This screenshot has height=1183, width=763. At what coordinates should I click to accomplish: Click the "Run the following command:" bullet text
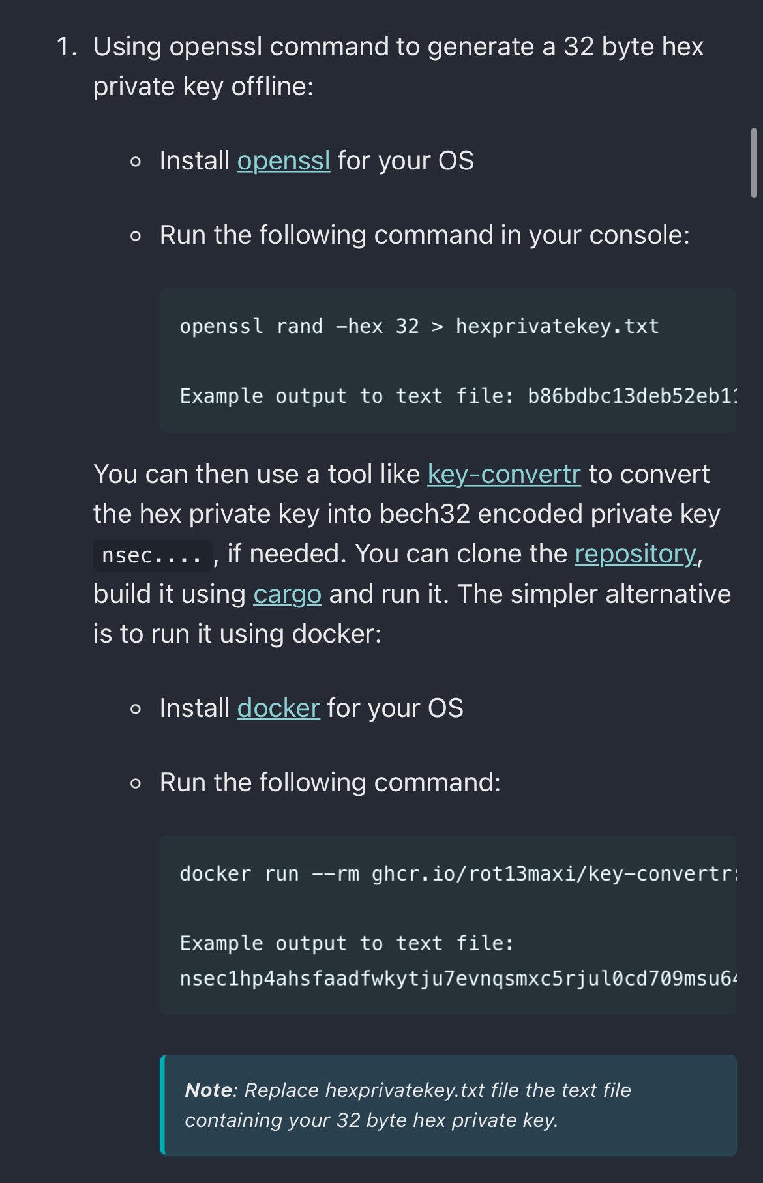(330, 783)
